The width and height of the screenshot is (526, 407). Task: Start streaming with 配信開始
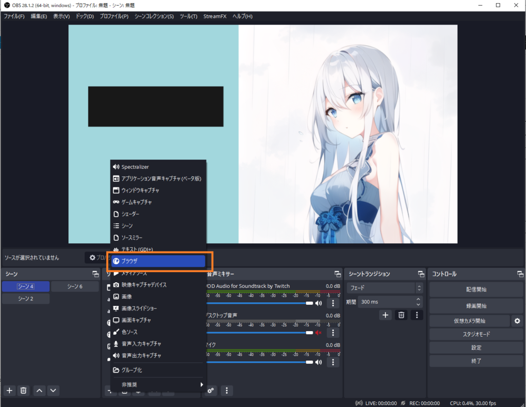pyautogui.click(x=476, y=289)
